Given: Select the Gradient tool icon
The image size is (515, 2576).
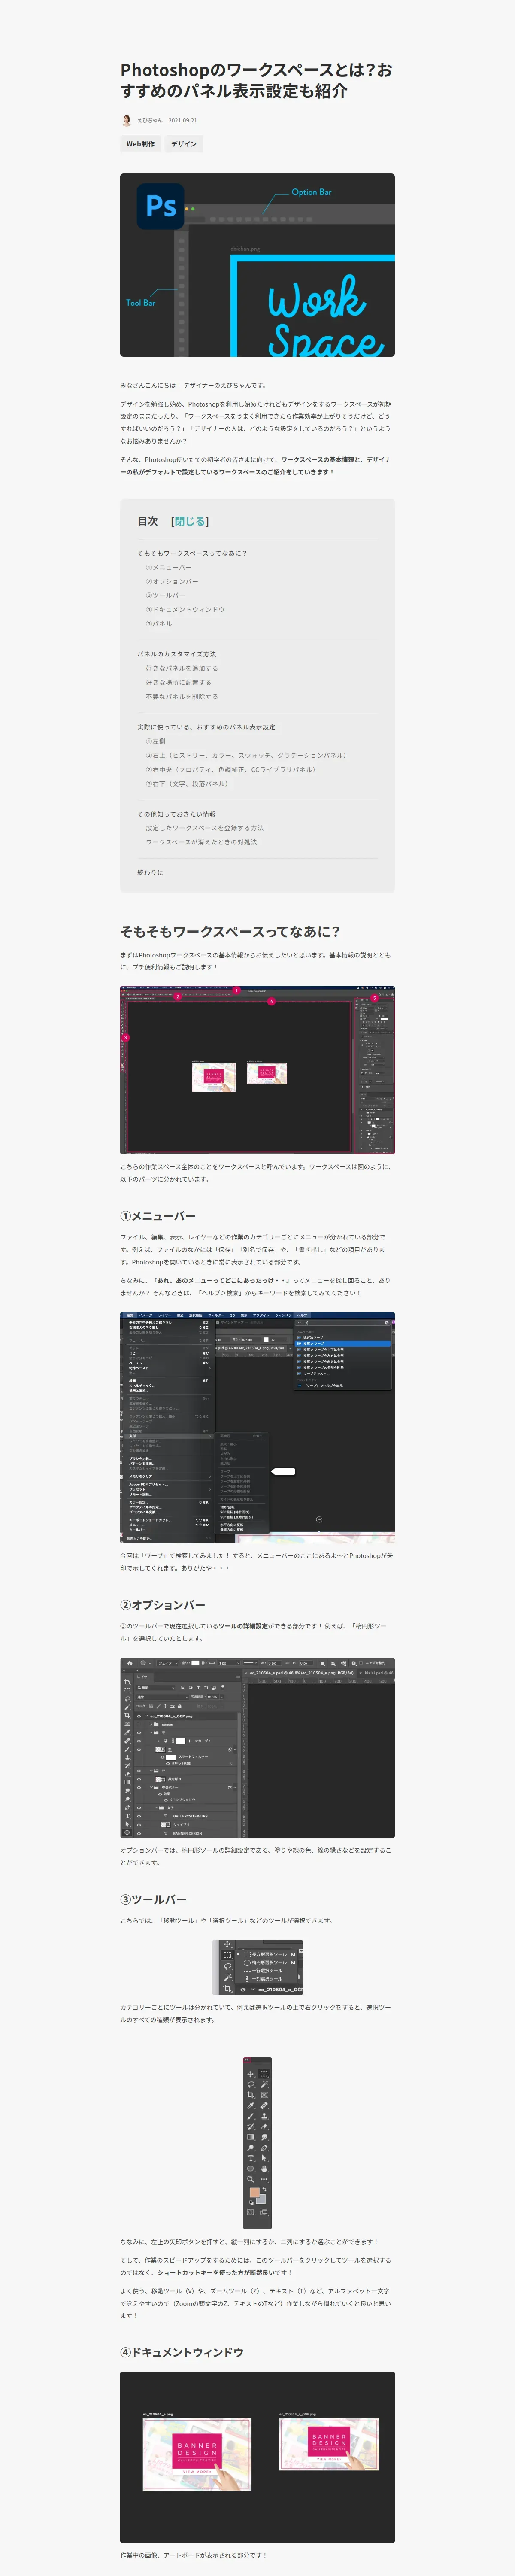Looking at the screenshot, I should tap(251, 2137).
